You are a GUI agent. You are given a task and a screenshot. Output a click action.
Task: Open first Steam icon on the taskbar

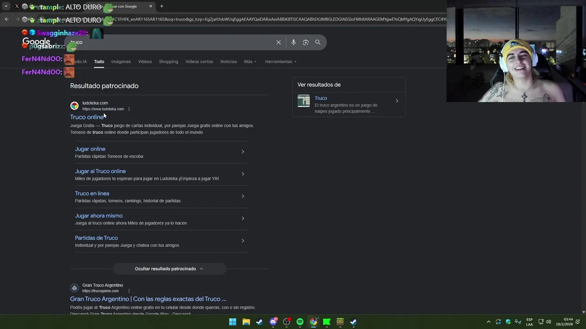coord(260,322)
